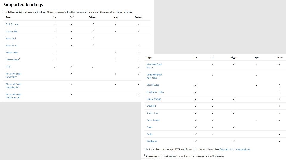The width and height of the screenshot is (286, 160).
Task: Follow the Mobile Apps link
Action: point(153,85)
